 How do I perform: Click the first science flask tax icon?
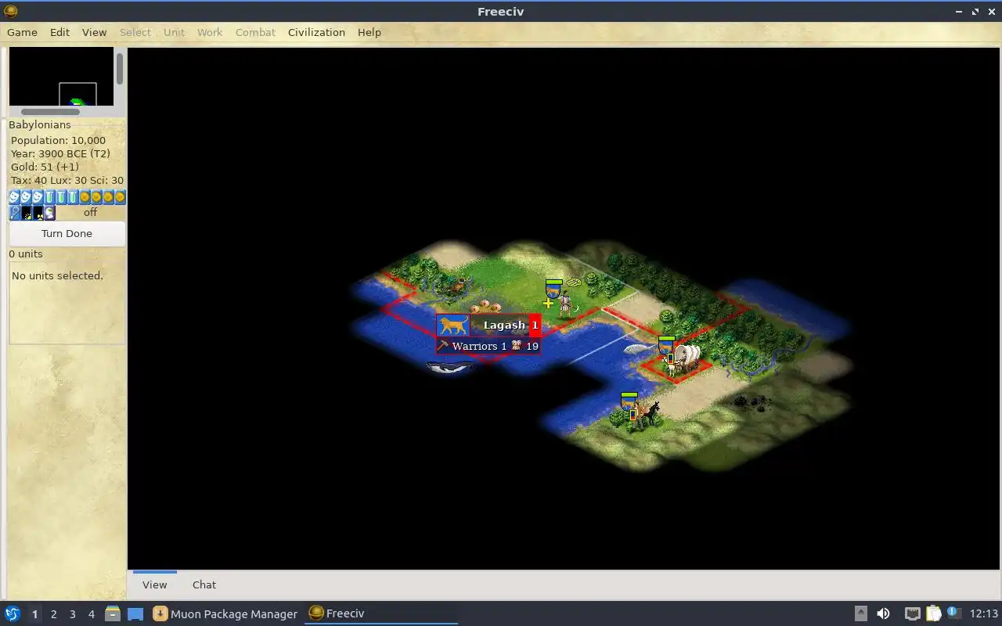click(x=49, y=197)
